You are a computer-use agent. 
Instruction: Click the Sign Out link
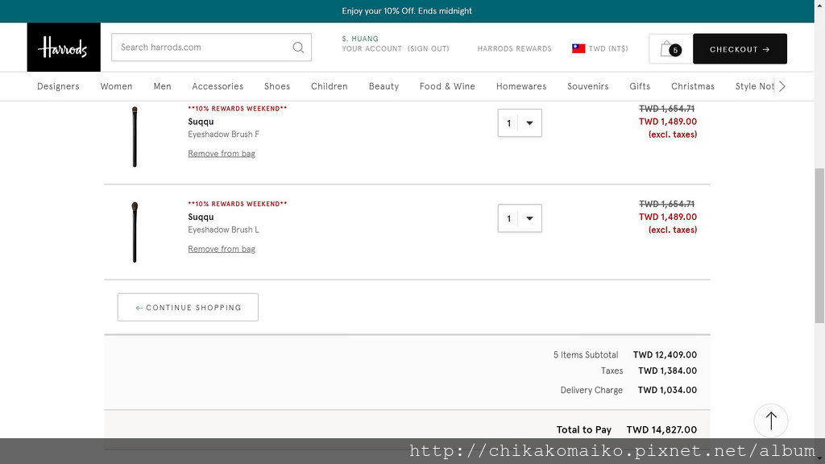429,48
